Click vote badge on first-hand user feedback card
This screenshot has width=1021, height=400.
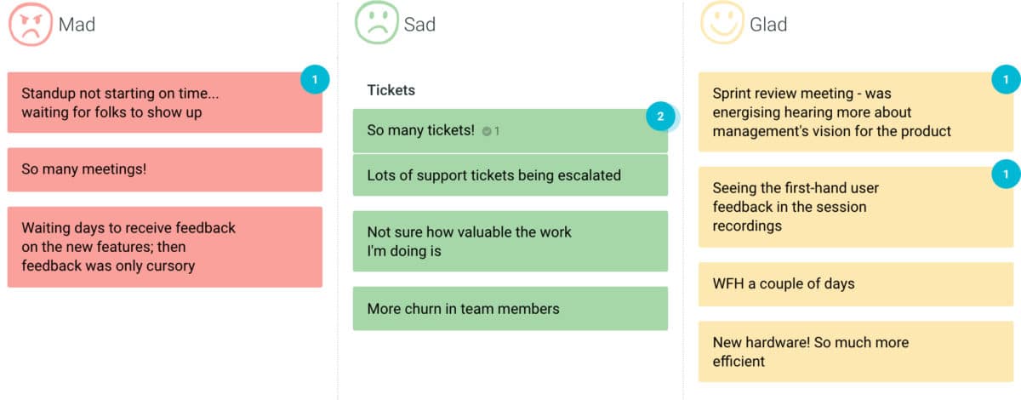[x=1006, y=174]
